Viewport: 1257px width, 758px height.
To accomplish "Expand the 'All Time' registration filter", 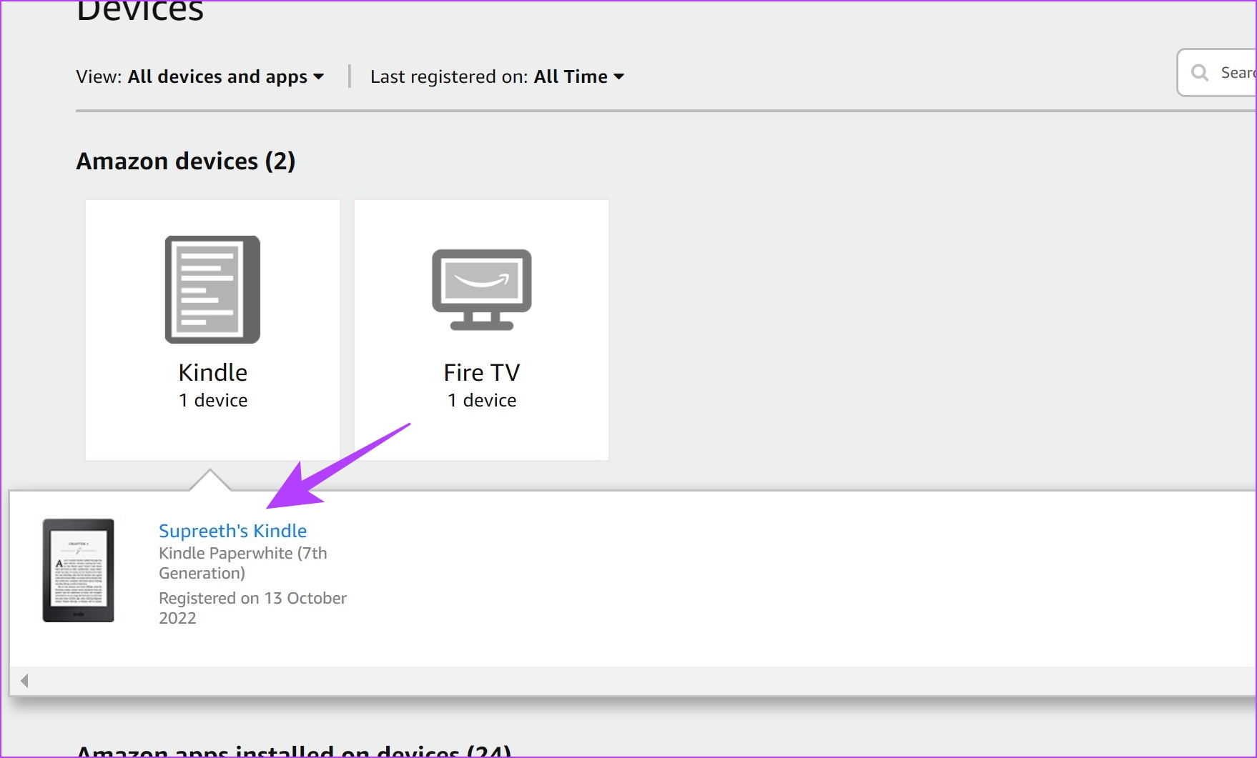I will click(x=578, y=77).
